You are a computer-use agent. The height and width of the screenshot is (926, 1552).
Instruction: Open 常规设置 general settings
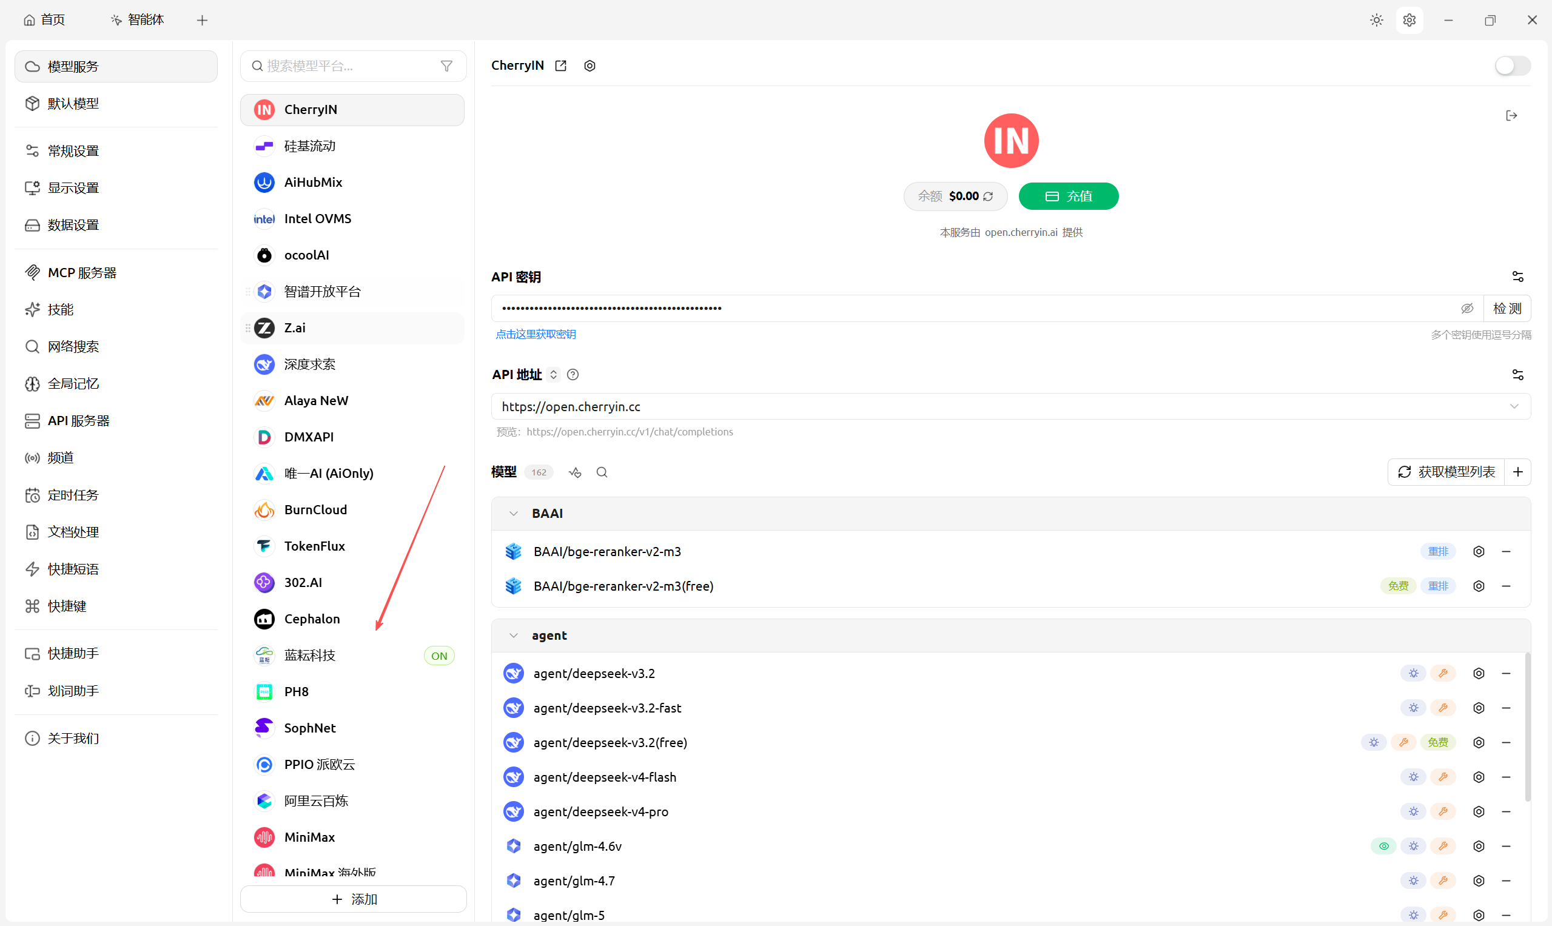116,151
